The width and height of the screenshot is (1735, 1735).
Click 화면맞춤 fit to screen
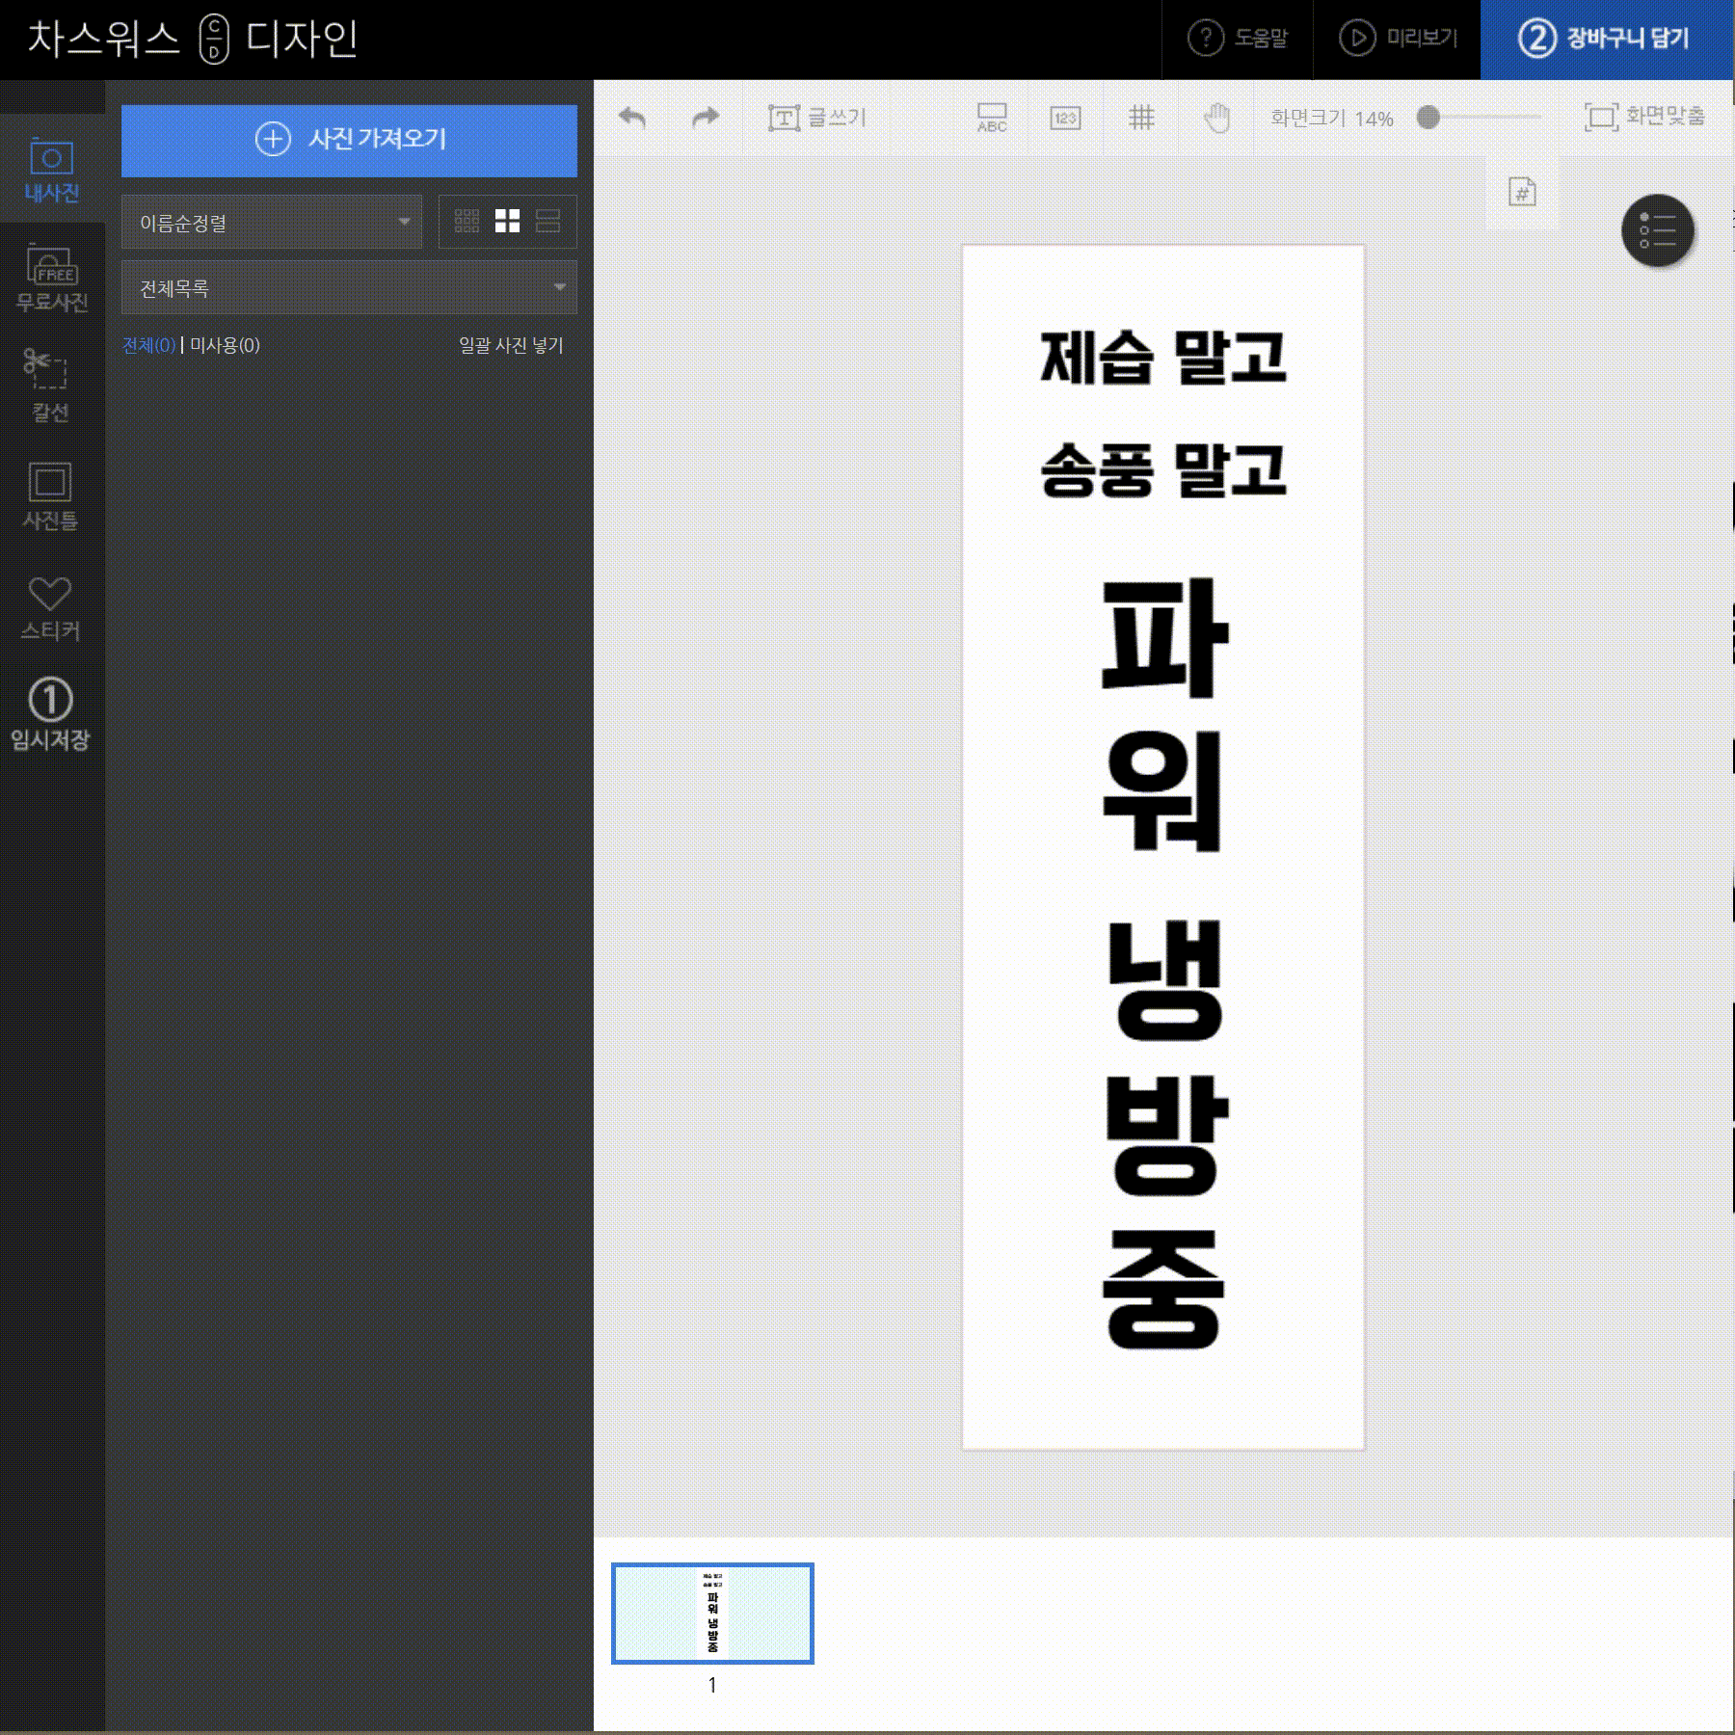click(1644, 117)
